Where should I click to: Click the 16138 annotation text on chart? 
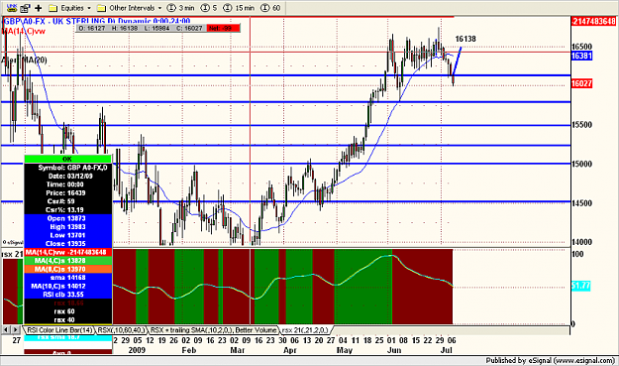click(x=465, y=39)
